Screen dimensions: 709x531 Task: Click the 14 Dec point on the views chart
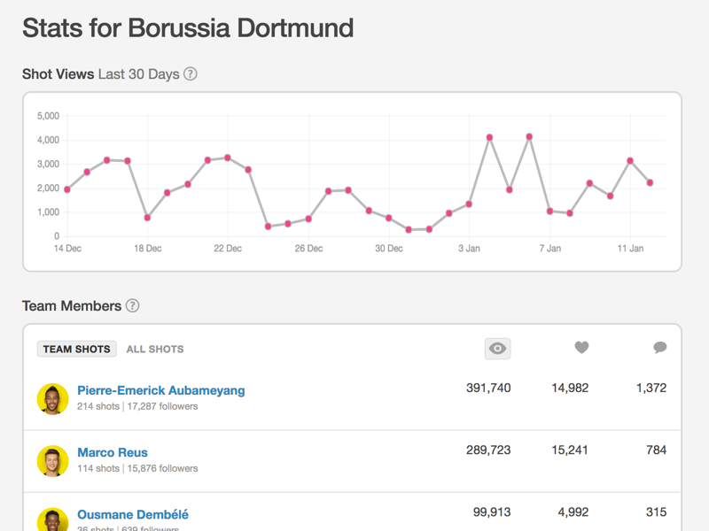click(x=66, y=189)
